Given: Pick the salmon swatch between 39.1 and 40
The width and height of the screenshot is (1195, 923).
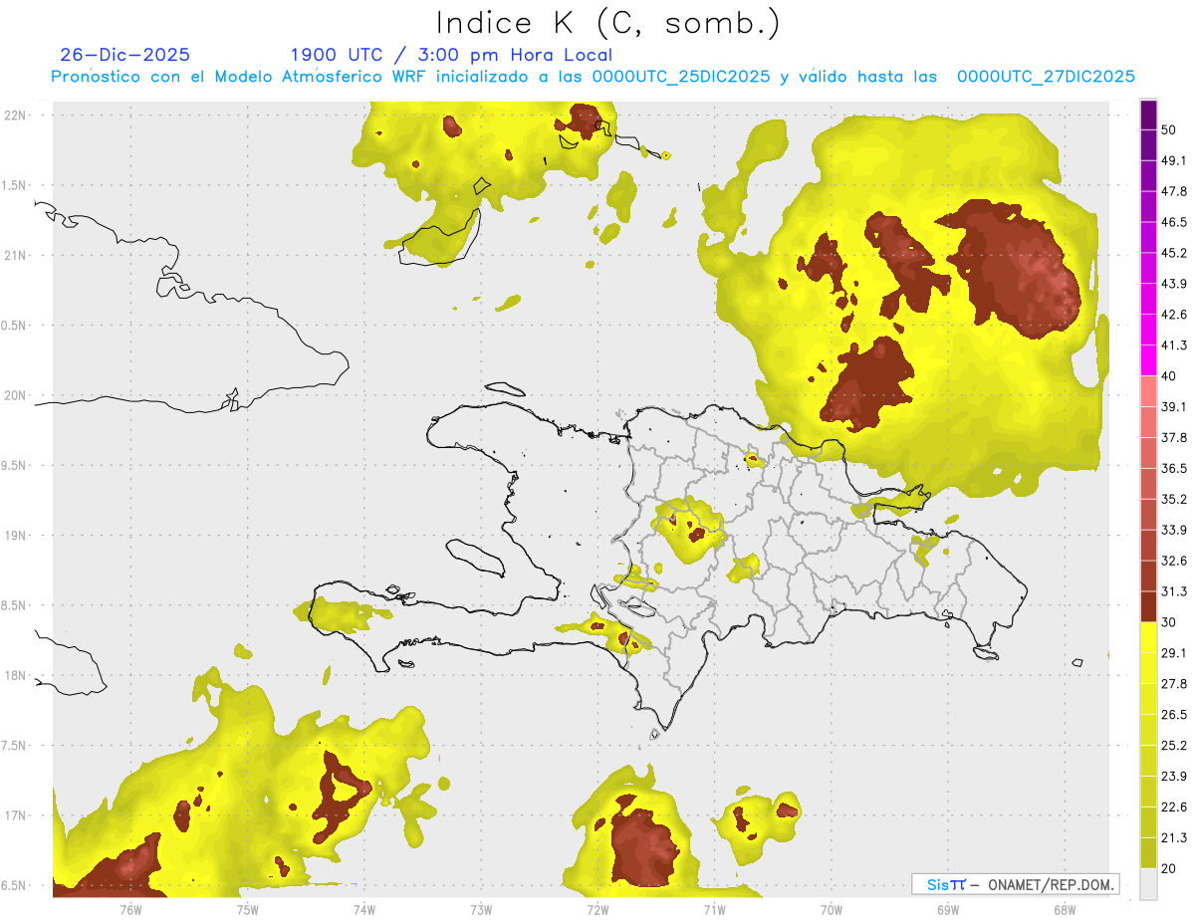Looking at the screenshot, I should [1149, 391].
